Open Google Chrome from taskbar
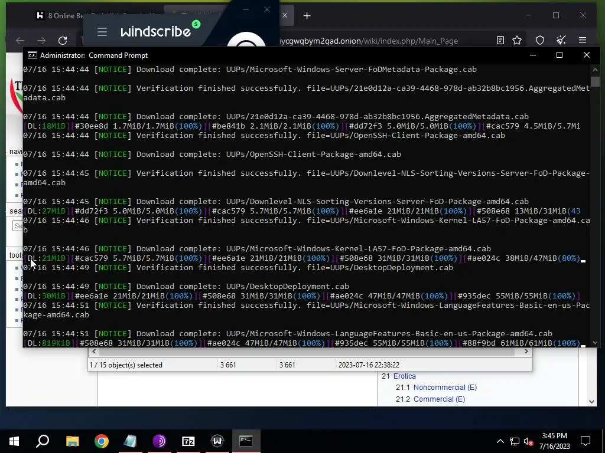Viewport: 605px width, 453px height. [102, 441]
